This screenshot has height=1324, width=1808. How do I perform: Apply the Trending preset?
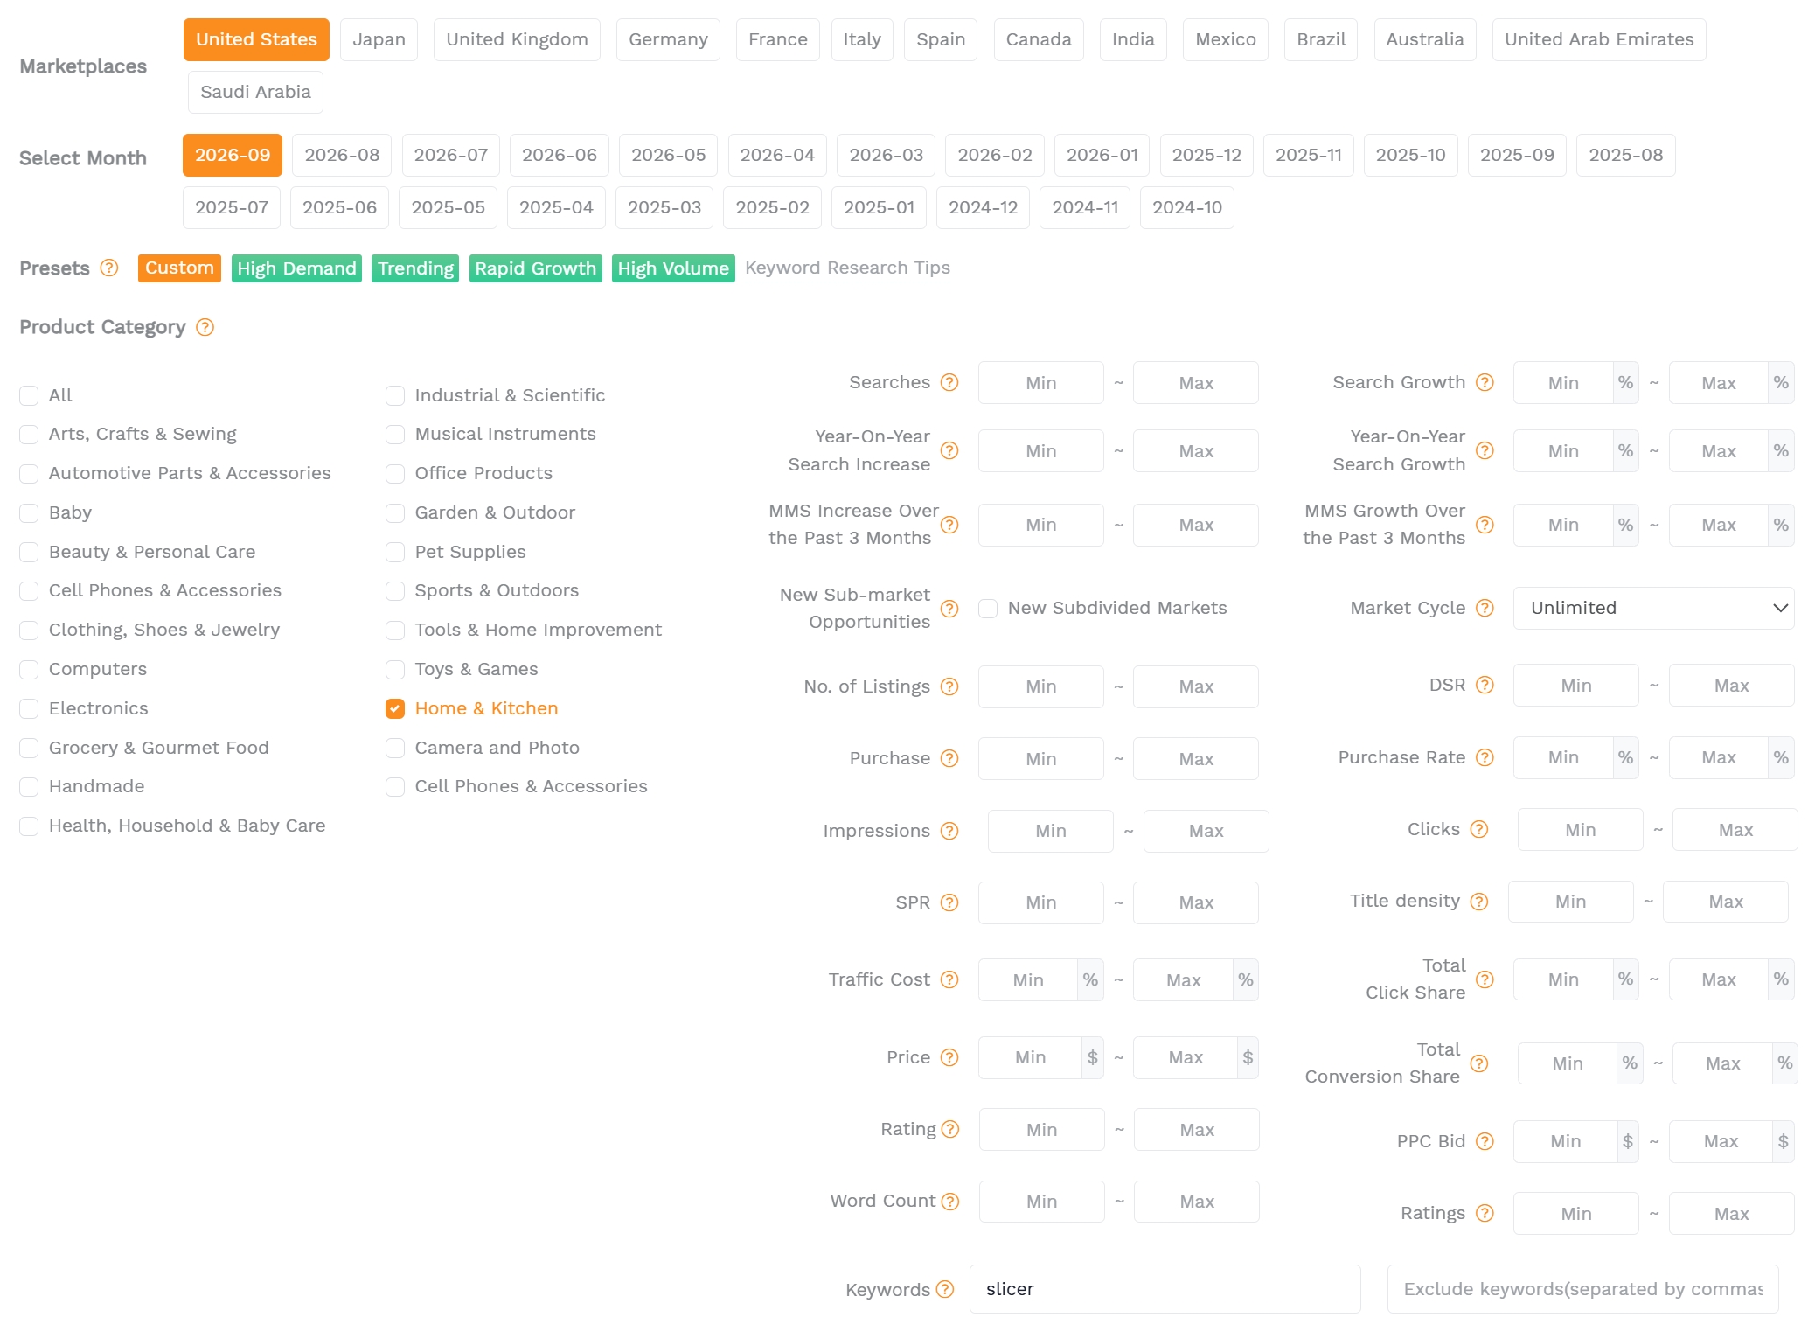(x=415, y=268)
